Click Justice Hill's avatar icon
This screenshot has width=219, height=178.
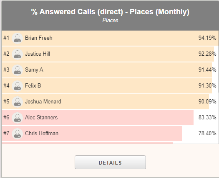click(x=18, y=54)
